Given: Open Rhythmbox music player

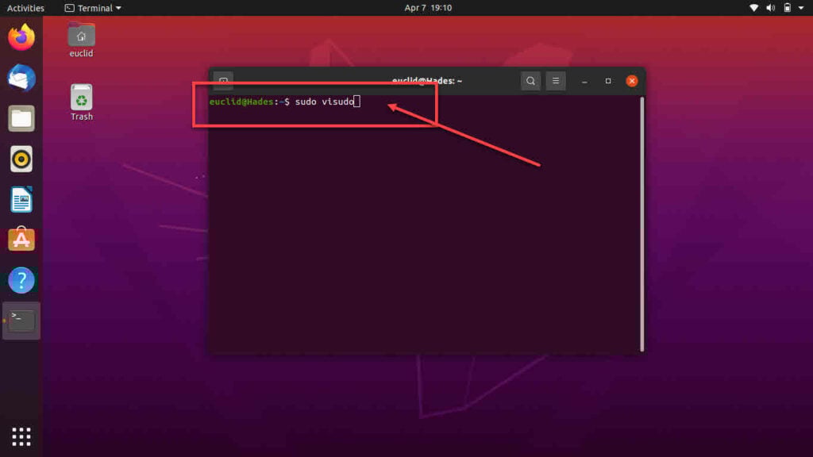Looking at the screenshot, I should pyautogui.click(x=21, y=159).
